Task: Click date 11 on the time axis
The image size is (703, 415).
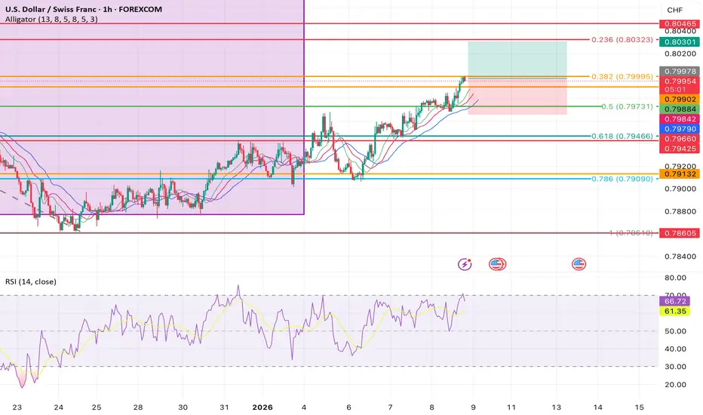Action: click(511, 407)
